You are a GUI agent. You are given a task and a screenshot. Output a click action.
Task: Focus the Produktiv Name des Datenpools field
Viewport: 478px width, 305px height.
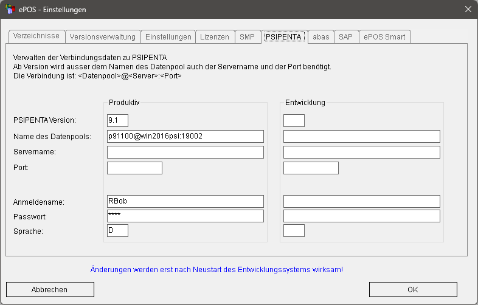tap(185, 136)
